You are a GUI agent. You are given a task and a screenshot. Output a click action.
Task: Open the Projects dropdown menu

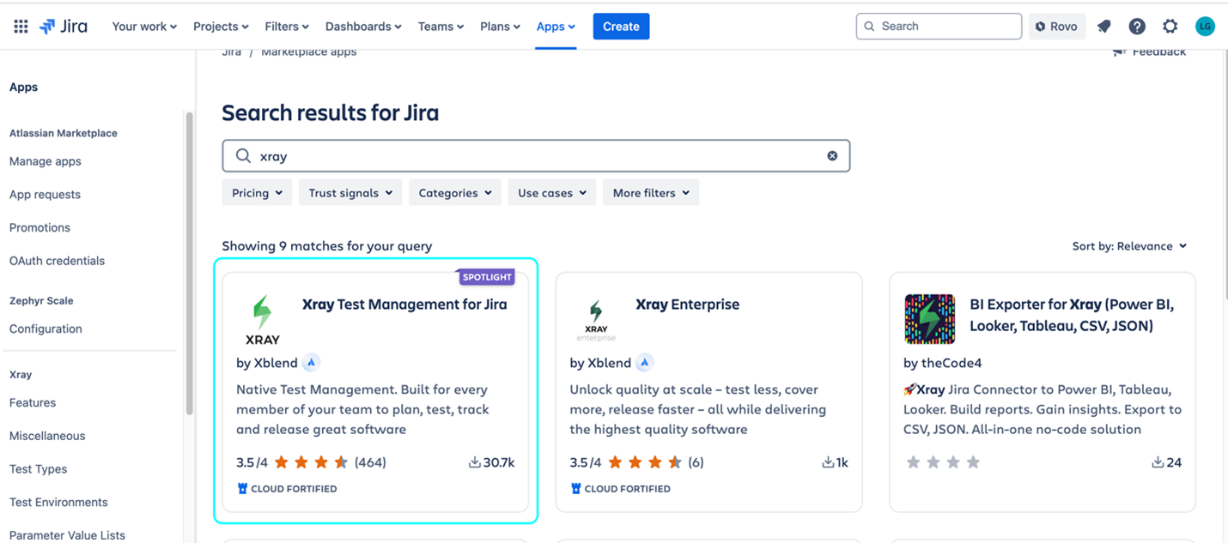pyautogui.click(x=221, y=27)
